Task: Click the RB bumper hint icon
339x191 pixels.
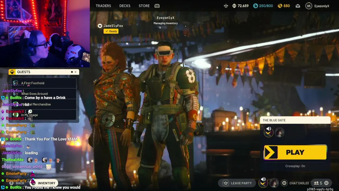Action: pos(157,6)
